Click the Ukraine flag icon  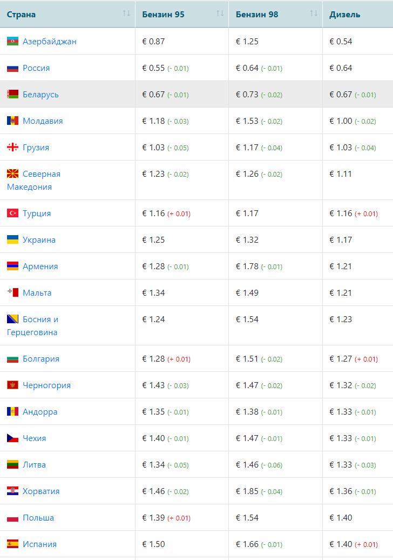point(13,240)
